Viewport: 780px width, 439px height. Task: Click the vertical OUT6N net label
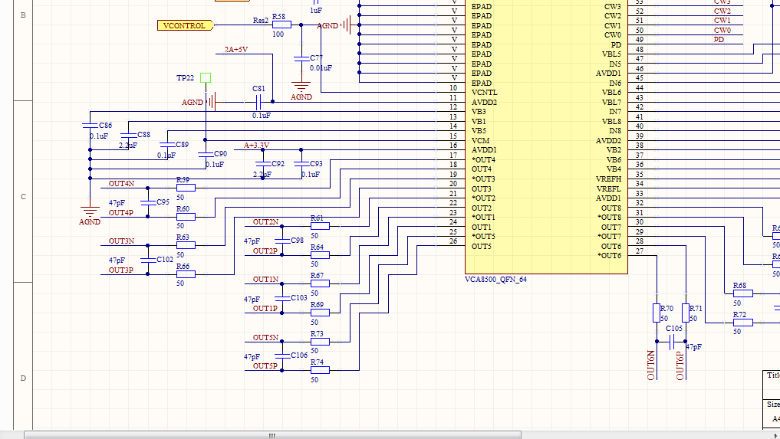(651, 365)
